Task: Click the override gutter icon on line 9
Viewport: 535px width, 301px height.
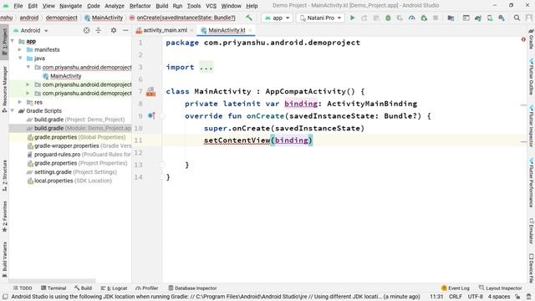Action: click(x=151, y=116)
